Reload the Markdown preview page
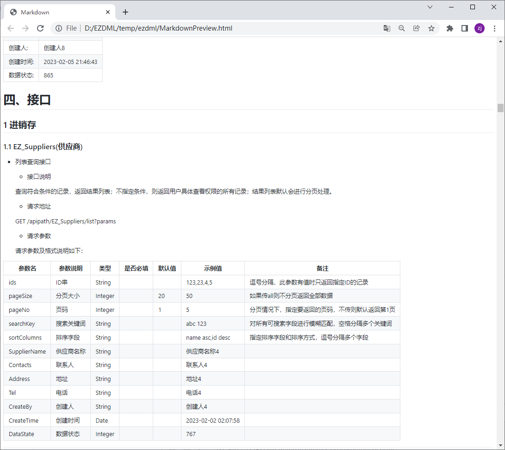505x450 pixels. coord(40,28)
